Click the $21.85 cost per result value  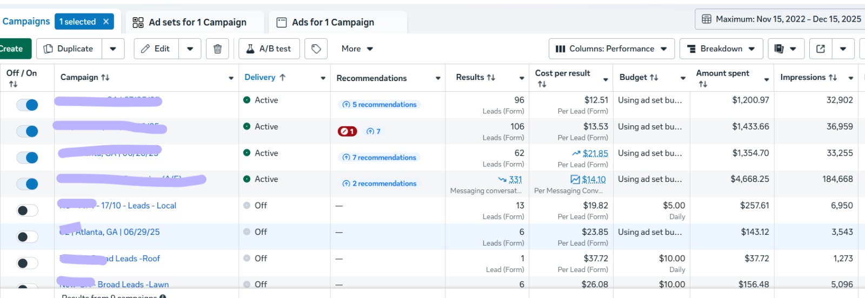tap(595, 153)
